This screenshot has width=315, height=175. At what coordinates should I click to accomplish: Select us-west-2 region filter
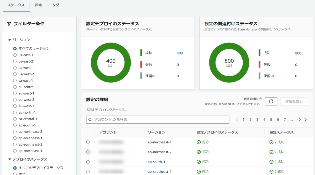pos(15,74)
